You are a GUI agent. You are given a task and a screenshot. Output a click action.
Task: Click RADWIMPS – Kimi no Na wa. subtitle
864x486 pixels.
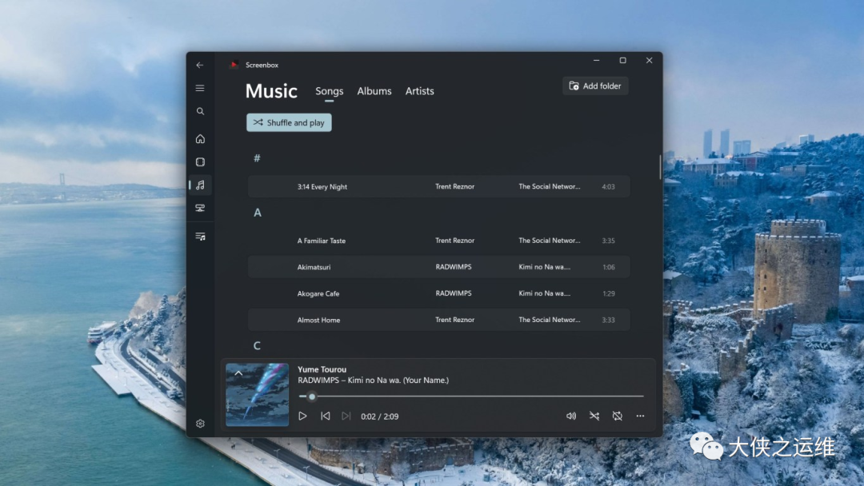click(373, 380)
